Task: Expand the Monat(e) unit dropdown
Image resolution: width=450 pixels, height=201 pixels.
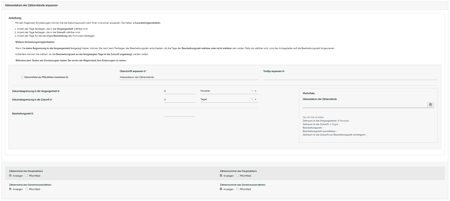Action: [256, 91]
